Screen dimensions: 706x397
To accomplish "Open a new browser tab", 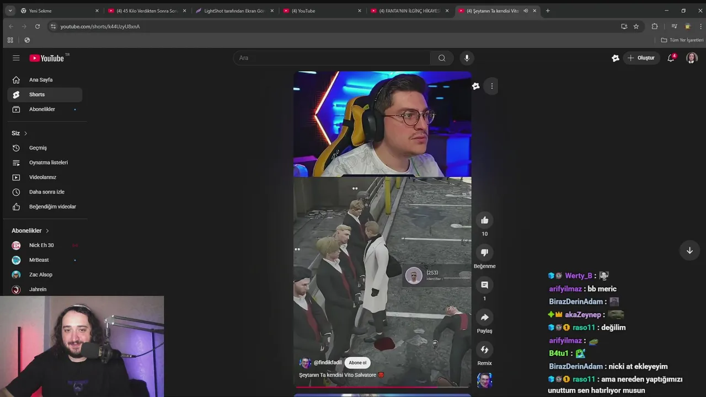I will click(x=548, y=11).
